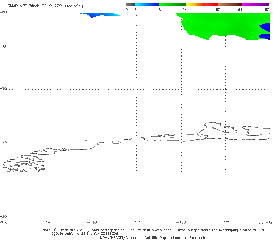The height and width of the screenshot is (240, 273).
Task: Click the longitude label -145
Action: click(x=48, y=222)
